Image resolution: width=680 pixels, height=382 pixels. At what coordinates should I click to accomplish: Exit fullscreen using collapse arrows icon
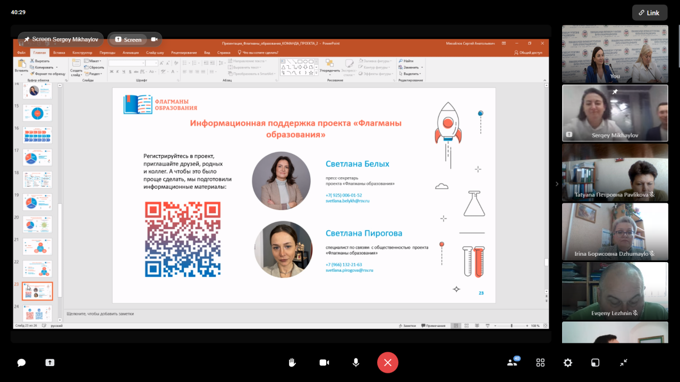click(624, 363)
